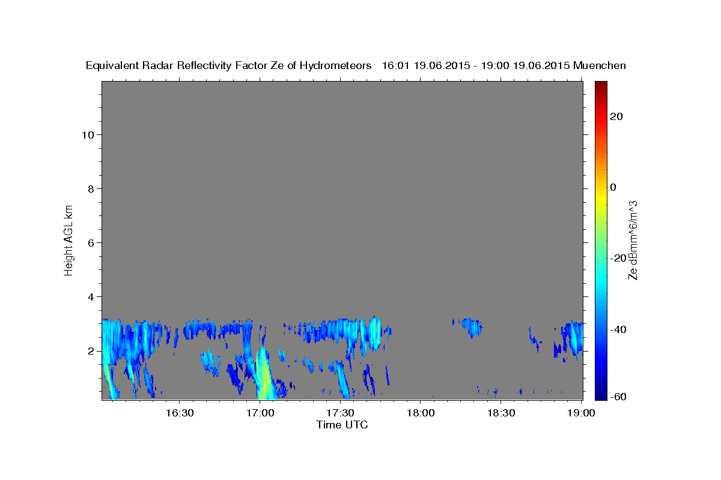Click the 'Ze dBmm^6/m^3' colorbar unit label
The width and height of the screenshot is (721, 480).
pyautogui.click(x=633, y=240)
